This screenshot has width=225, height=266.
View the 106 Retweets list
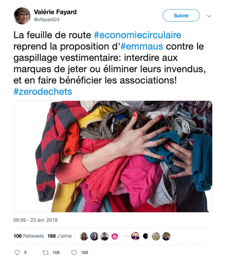29,236
